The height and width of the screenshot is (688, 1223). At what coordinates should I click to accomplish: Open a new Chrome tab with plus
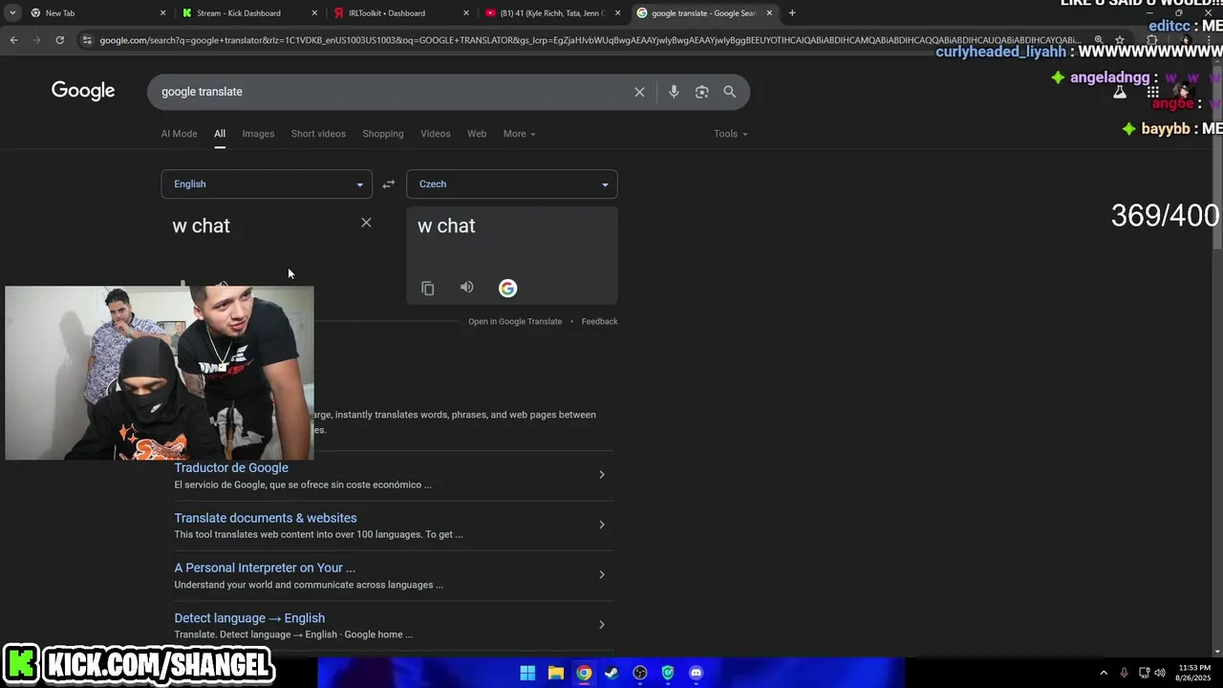[792, 13]
